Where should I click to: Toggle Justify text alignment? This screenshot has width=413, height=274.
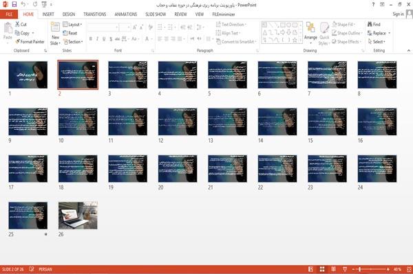tap(180, 39)
